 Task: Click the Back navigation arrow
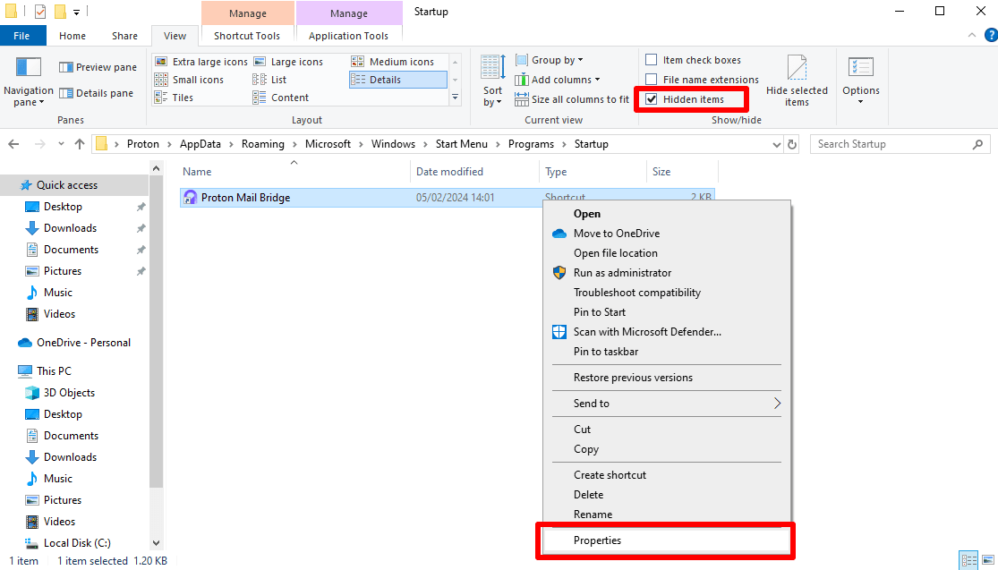[x=13, y=144]
